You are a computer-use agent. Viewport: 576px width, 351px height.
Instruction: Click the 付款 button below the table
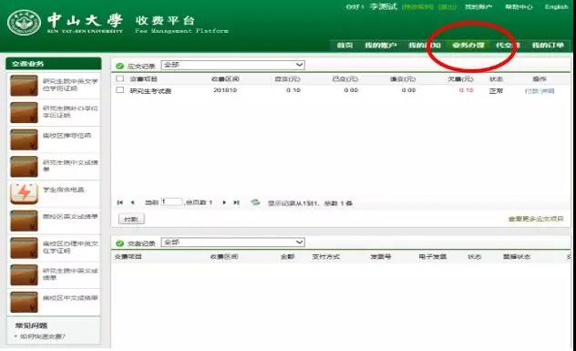(x=131, y=219)
